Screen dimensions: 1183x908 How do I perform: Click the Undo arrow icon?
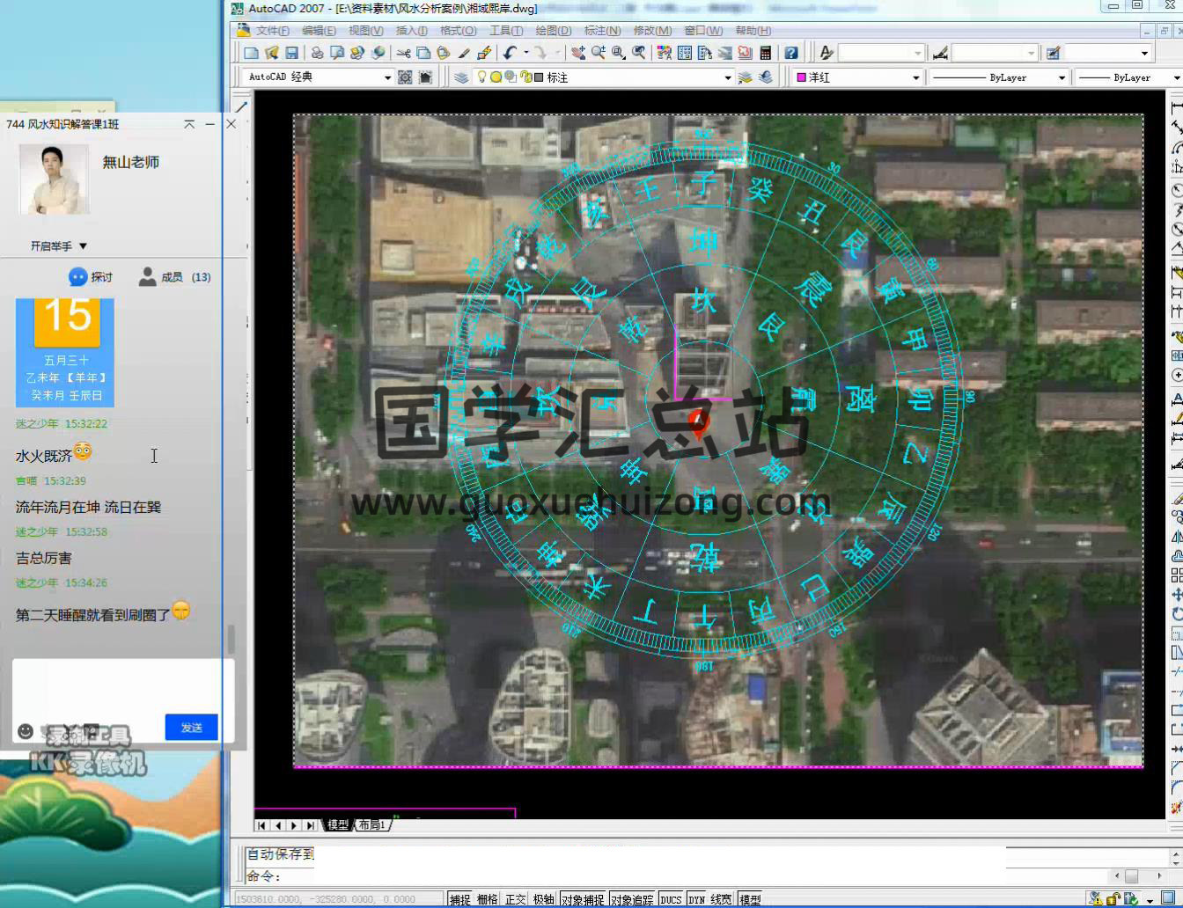point(510,54)
